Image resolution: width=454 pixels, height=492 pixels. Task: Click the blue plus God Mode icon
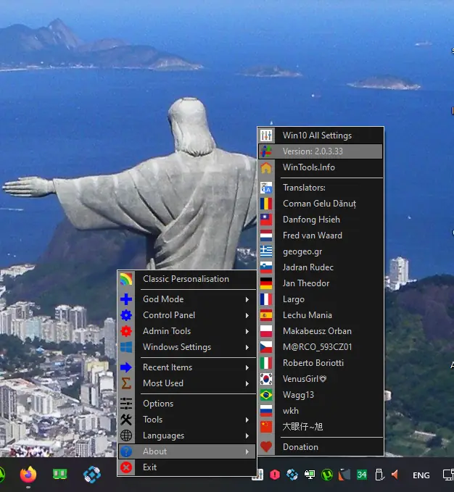[126, 299]
